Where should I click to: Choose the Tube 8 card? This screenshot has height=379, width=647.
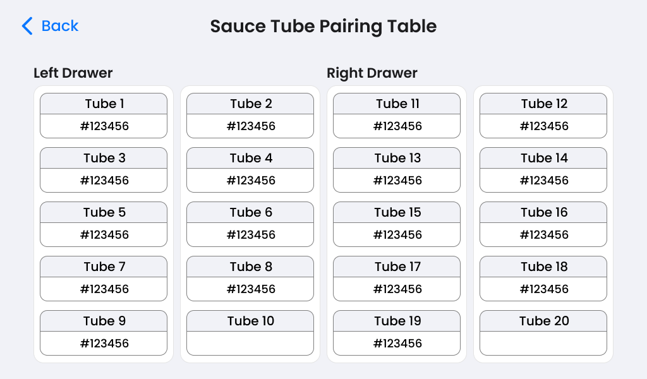(250, 279)
